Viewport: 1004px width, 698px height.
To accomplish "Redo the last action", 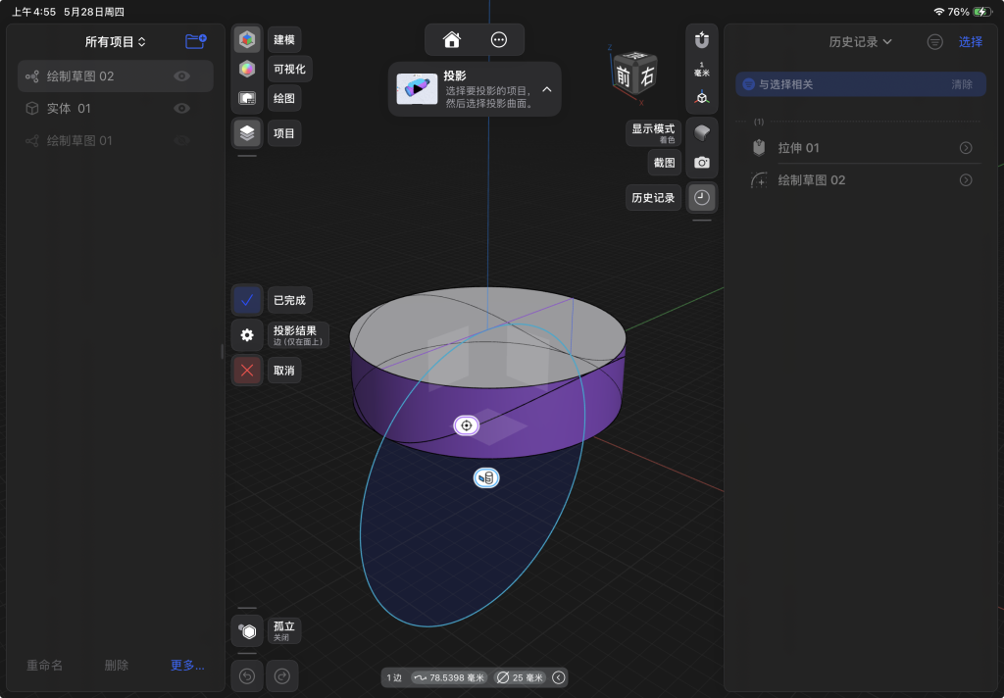I will (x=282, y=676).
